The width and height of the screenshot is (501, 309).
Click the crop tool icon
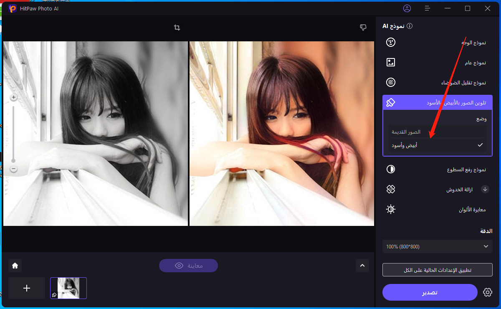tap(177, 28)
